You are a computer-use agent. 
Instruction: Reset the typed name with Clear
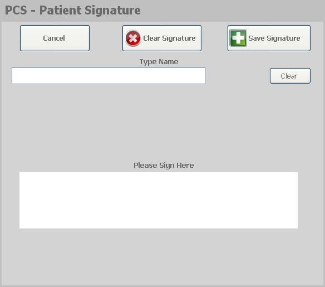pyautogui.click(x=290, y=76)
